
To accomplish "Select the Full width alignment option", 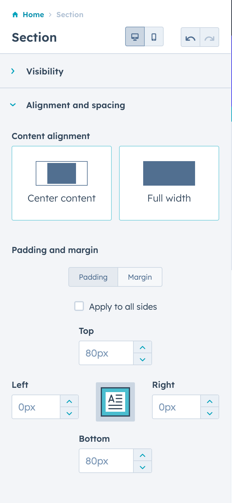I will 169,183.
